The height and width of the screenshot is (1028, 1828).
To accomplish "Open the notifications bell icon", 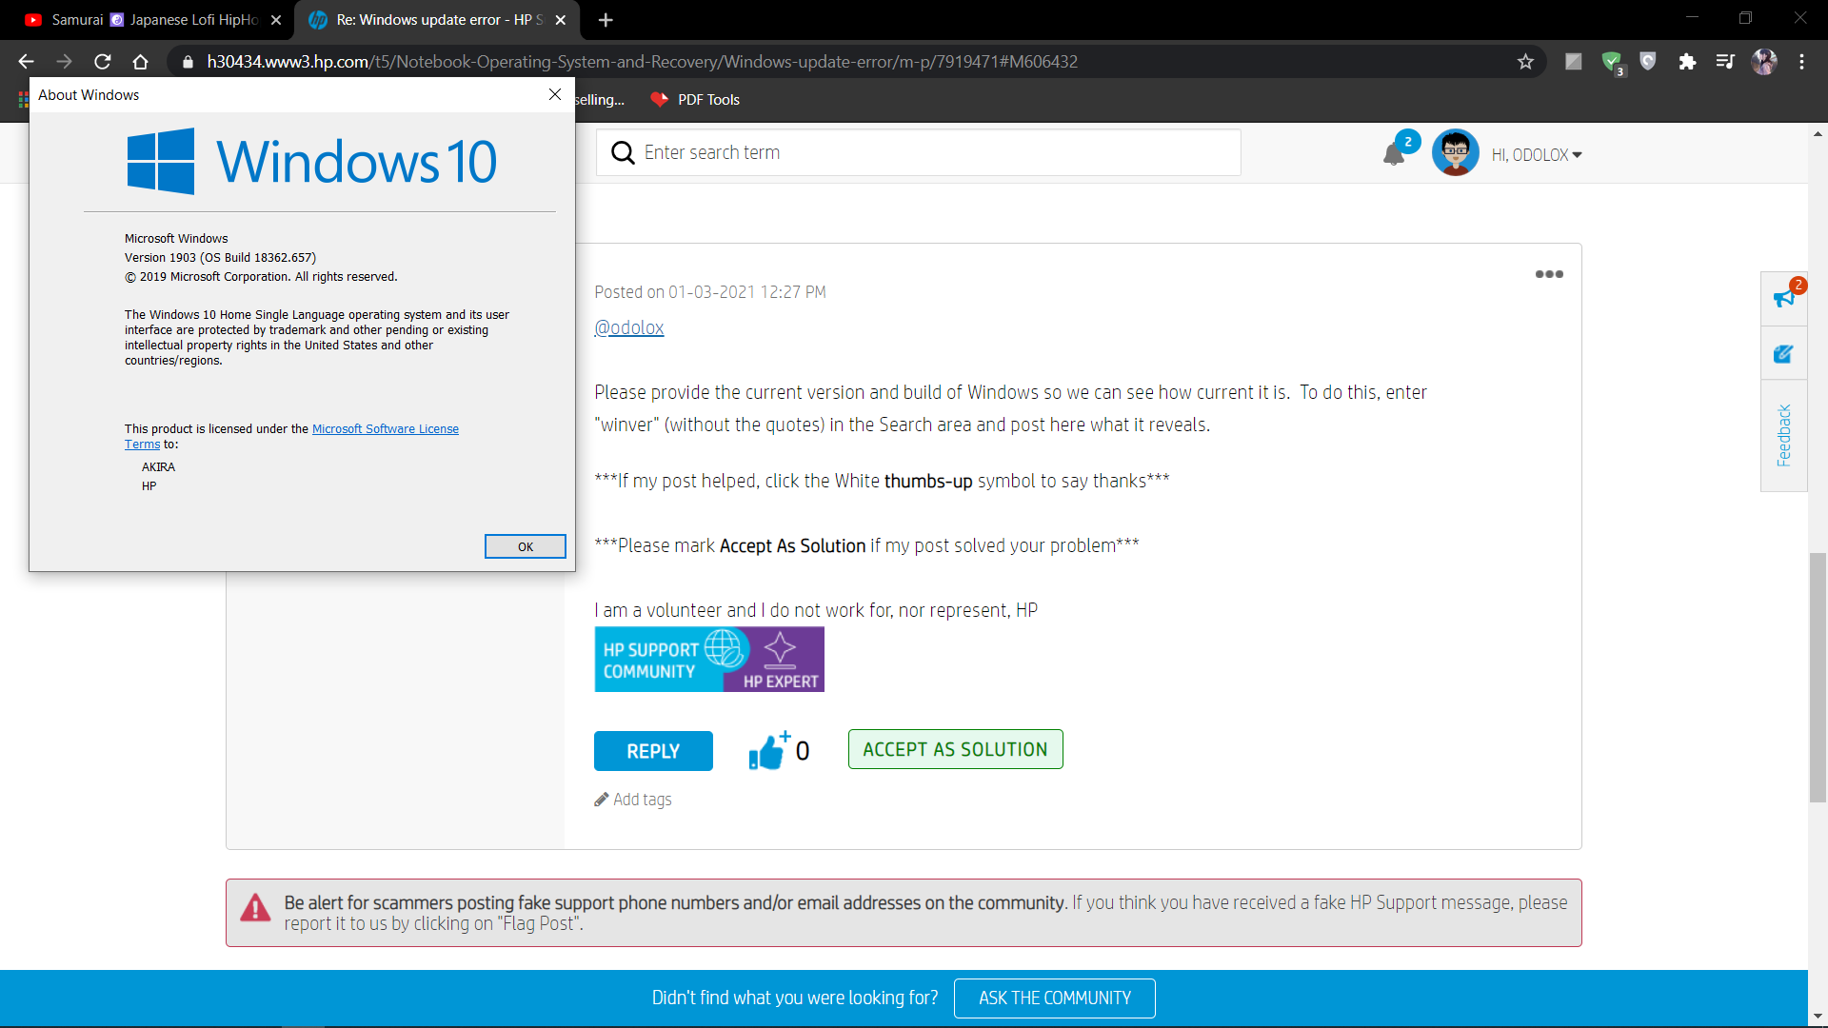I will pyautogui.click(x=1394, y=154).
